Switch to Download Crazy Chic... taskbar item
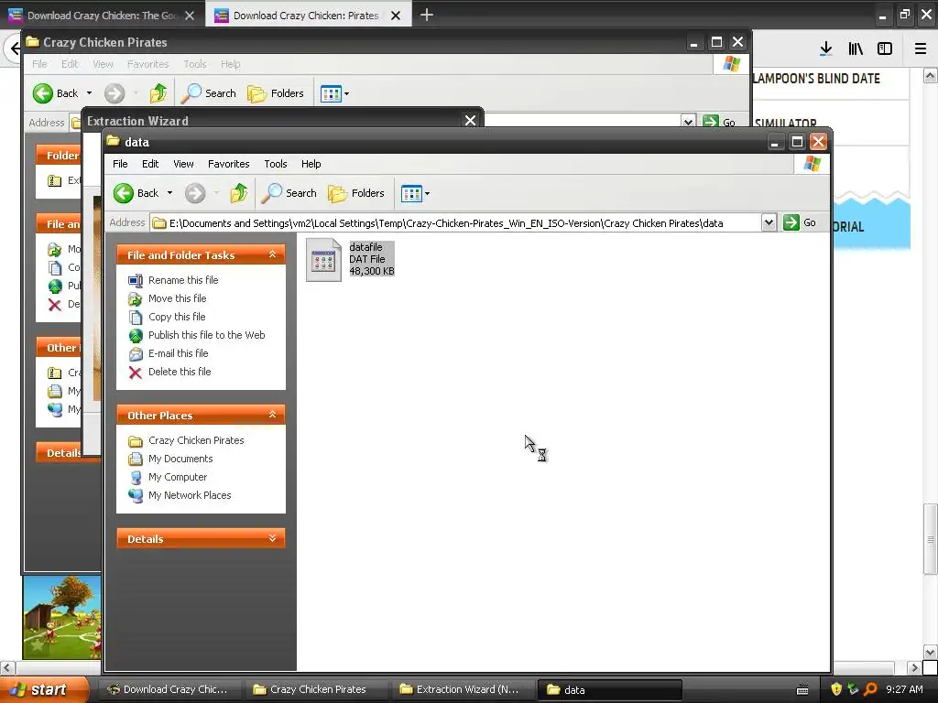 click(x=170, y=689)
